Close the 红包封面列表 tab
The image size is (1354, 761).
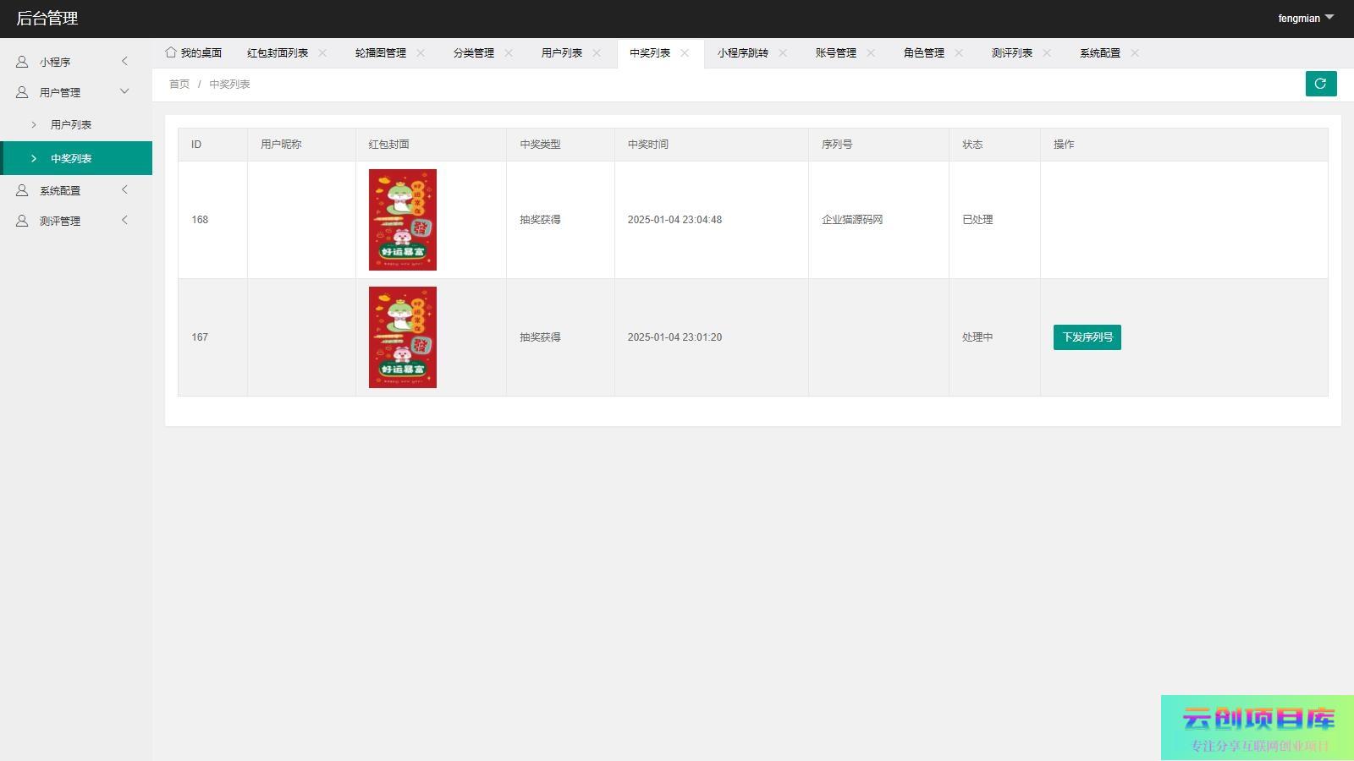click(322, 52)
